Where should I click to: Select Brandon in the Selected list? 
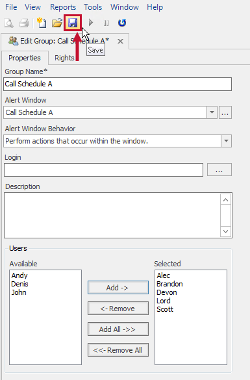pyautogui.click(x=169, y=284)
